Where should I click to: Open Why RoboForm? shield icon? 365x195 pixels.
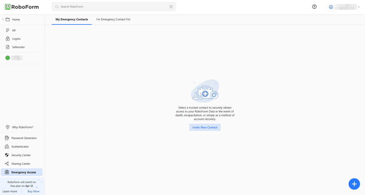(x=8, y=127)
